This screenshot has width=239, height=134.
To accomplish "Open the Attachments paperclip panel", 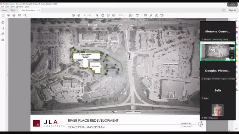I will point(3,34).
